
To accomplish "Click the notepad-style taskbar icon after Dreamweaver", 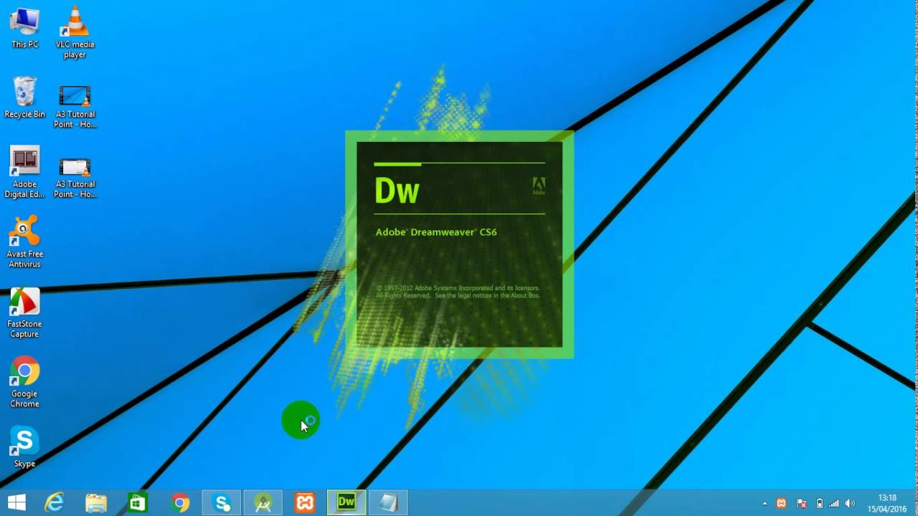I will coord(388,502).
